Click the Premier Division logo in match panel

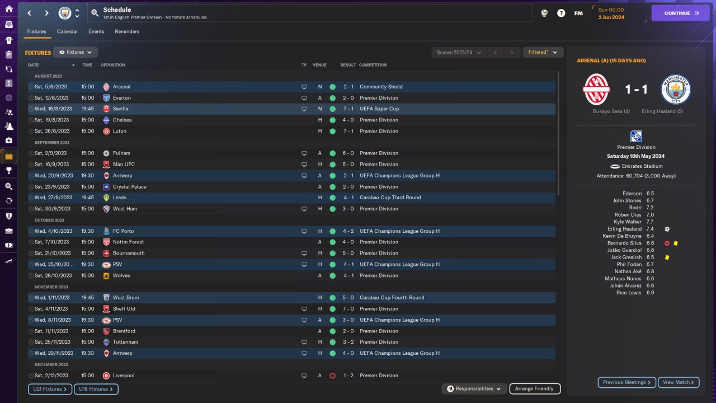tap(636, 136)
